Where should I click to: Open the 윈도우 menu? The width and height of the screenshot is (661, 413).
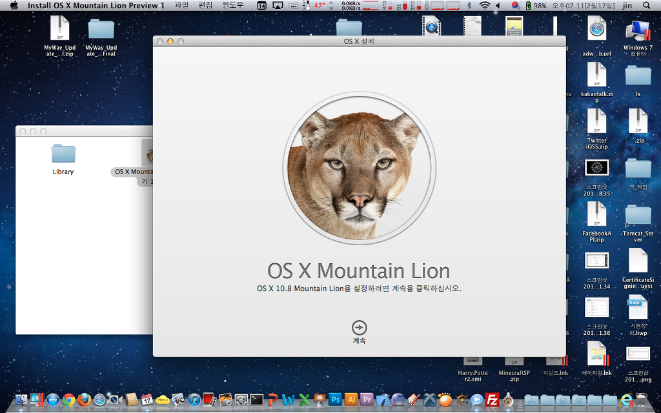(232, 5)
